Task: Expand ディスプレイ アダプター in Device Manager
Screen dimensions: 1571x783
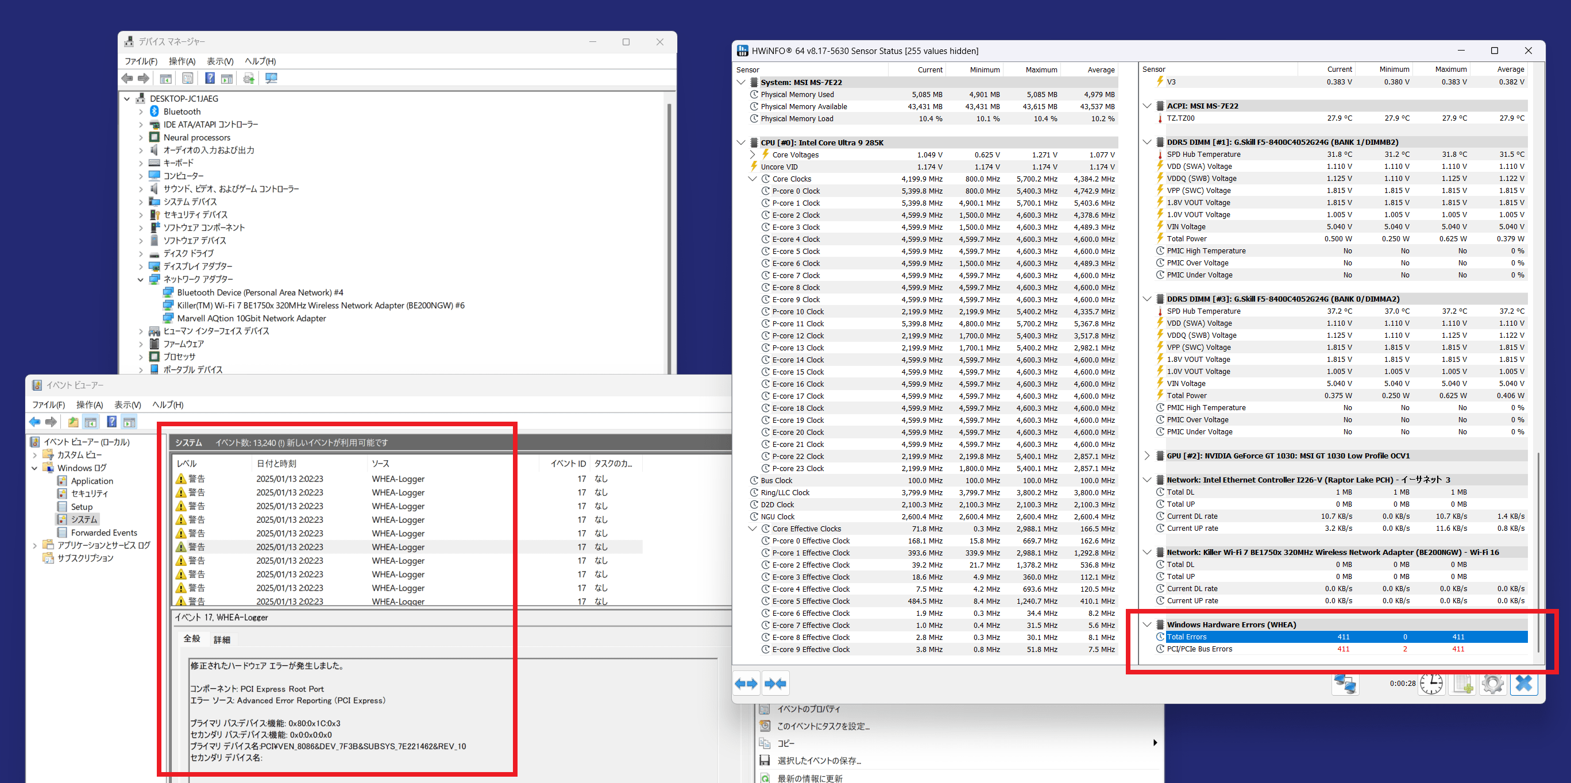Action: point(140,267)
